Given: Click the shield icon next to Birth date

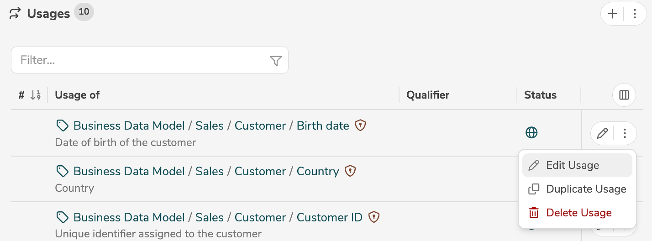Looking at the screenshot, I should [x=361, y=126].
